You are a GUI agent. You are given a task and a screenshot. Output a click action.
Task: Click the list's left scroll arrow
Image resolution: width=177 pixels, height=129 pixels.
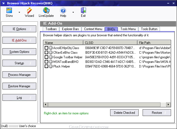[x=46, y=104]
